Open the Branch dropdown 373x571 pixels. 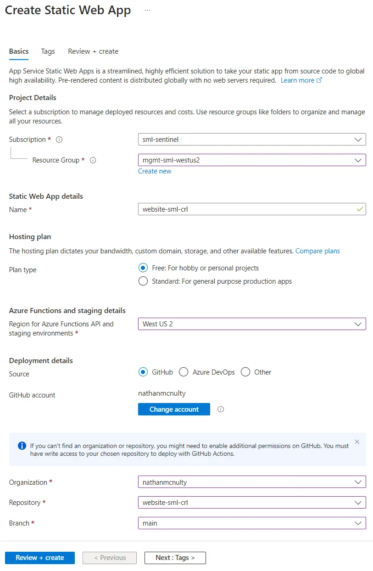[x=251, y=523]
